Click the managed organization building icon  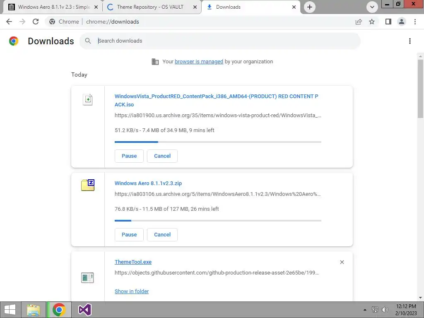(x=155, y=62)
